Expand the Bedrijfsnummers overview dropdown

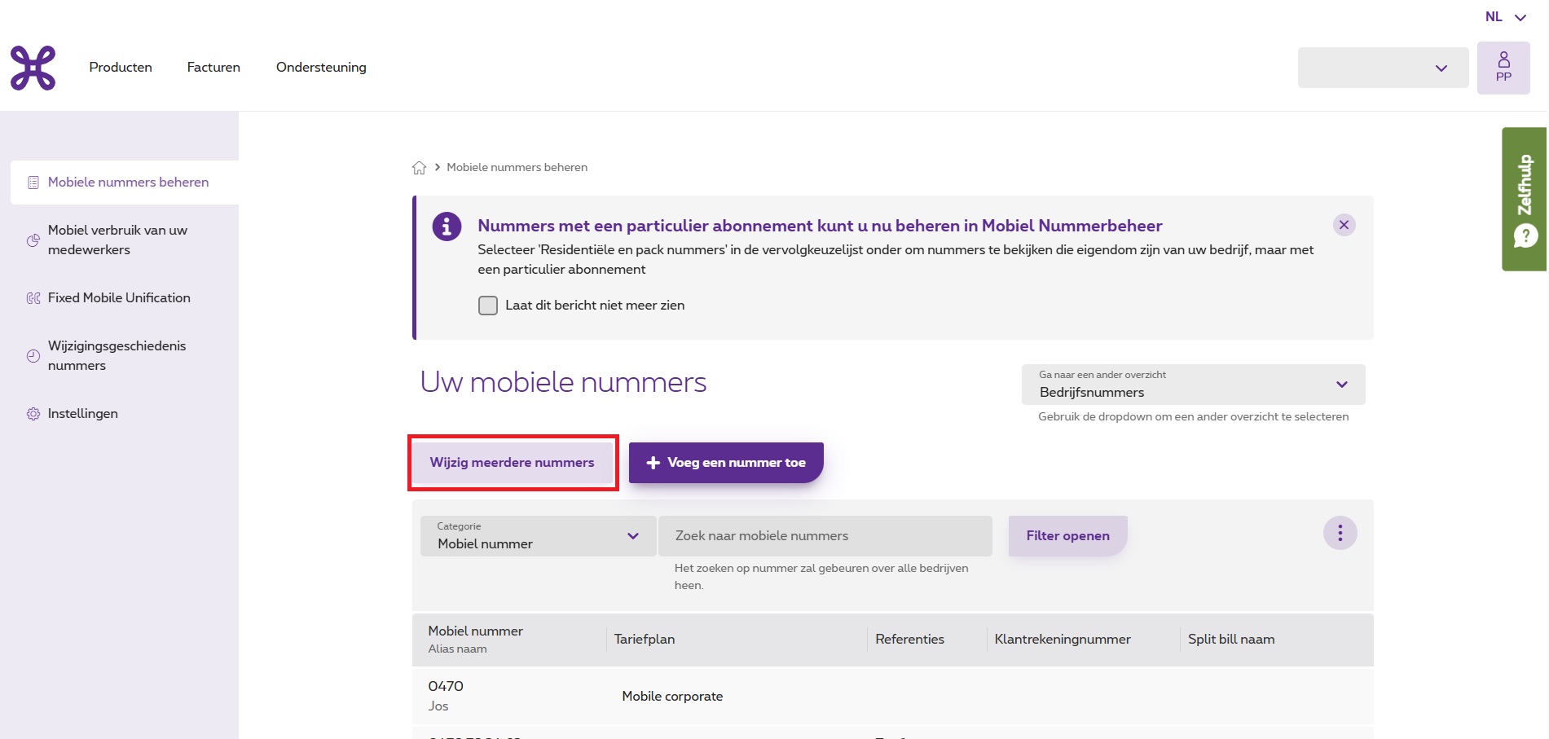pos(1193,385)
